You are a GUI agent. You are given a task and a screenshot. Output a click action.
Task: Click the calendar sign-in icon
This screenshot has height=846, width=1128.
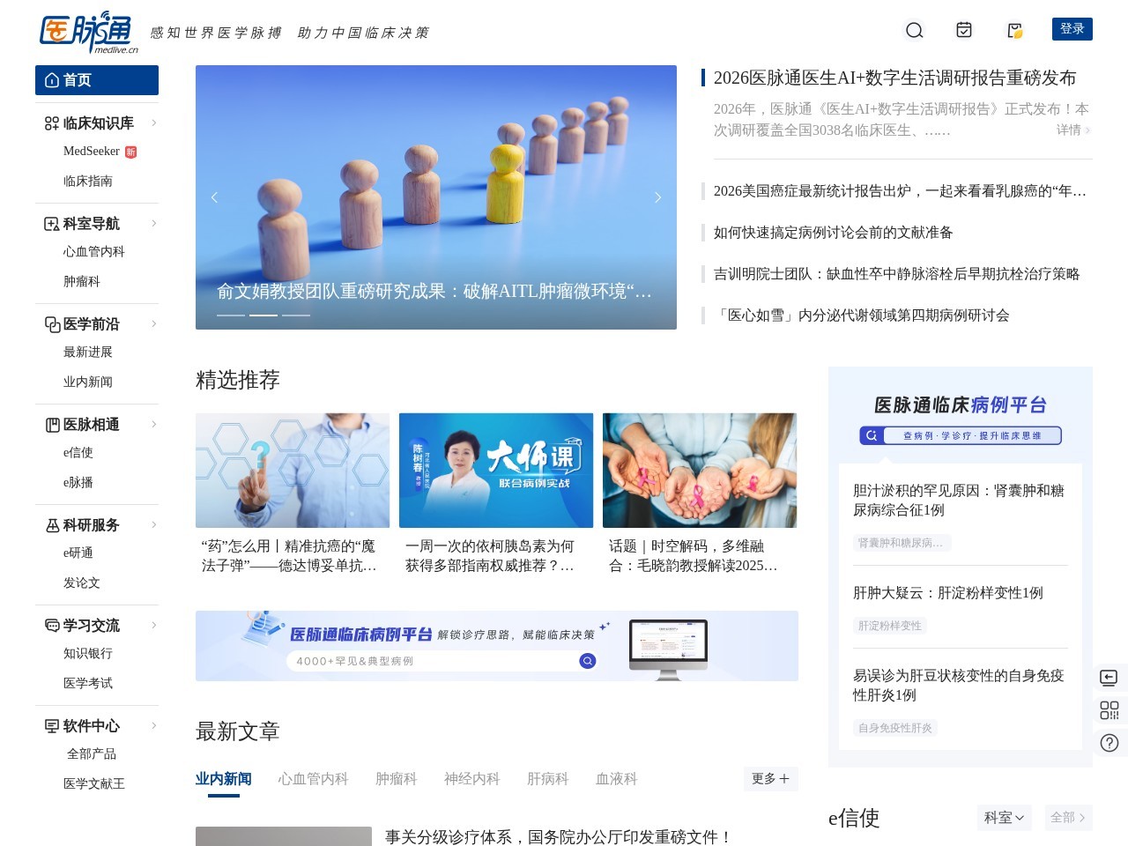click(x=963, y=30)
